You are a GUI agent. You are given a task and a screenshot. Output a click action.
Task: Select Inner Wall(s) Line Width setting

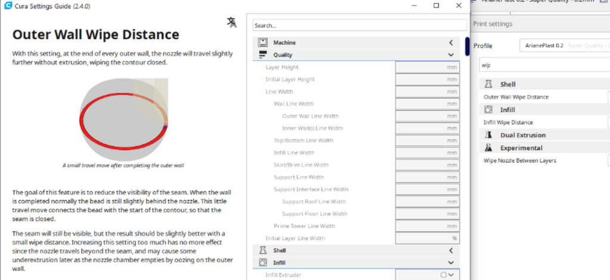click(313, 128)
